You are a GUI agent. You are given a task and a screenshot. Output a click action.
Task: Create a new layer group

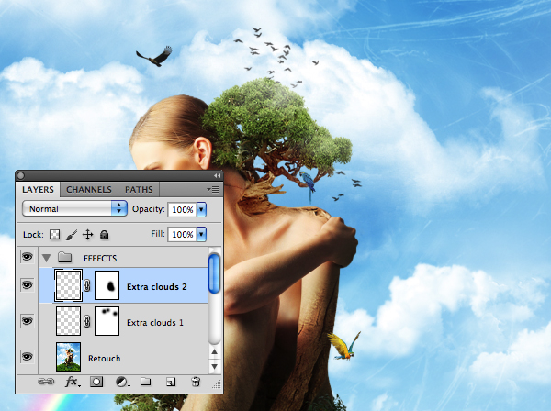(x=145, y=382)
